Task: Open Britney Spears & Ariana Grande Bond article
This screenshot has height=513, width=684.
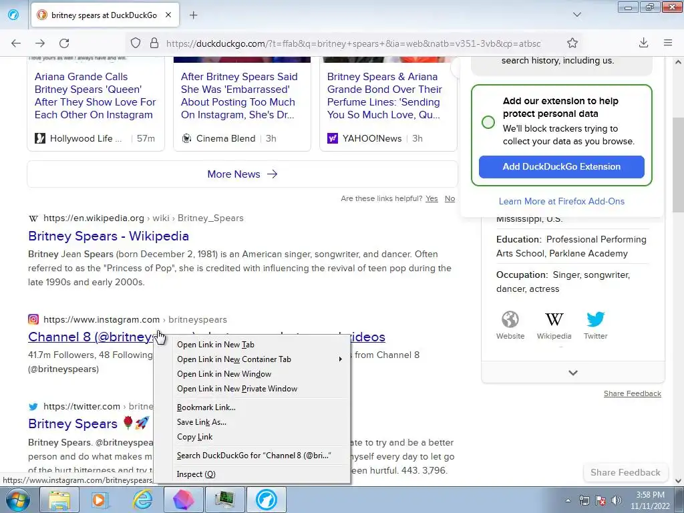Action: [385, 96]
